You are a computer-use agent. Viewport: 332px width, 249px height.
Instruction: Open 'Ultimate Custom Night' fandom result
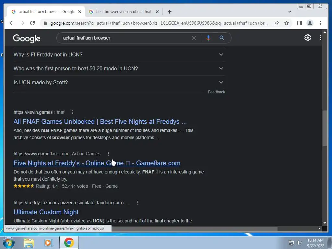[46, 212]
